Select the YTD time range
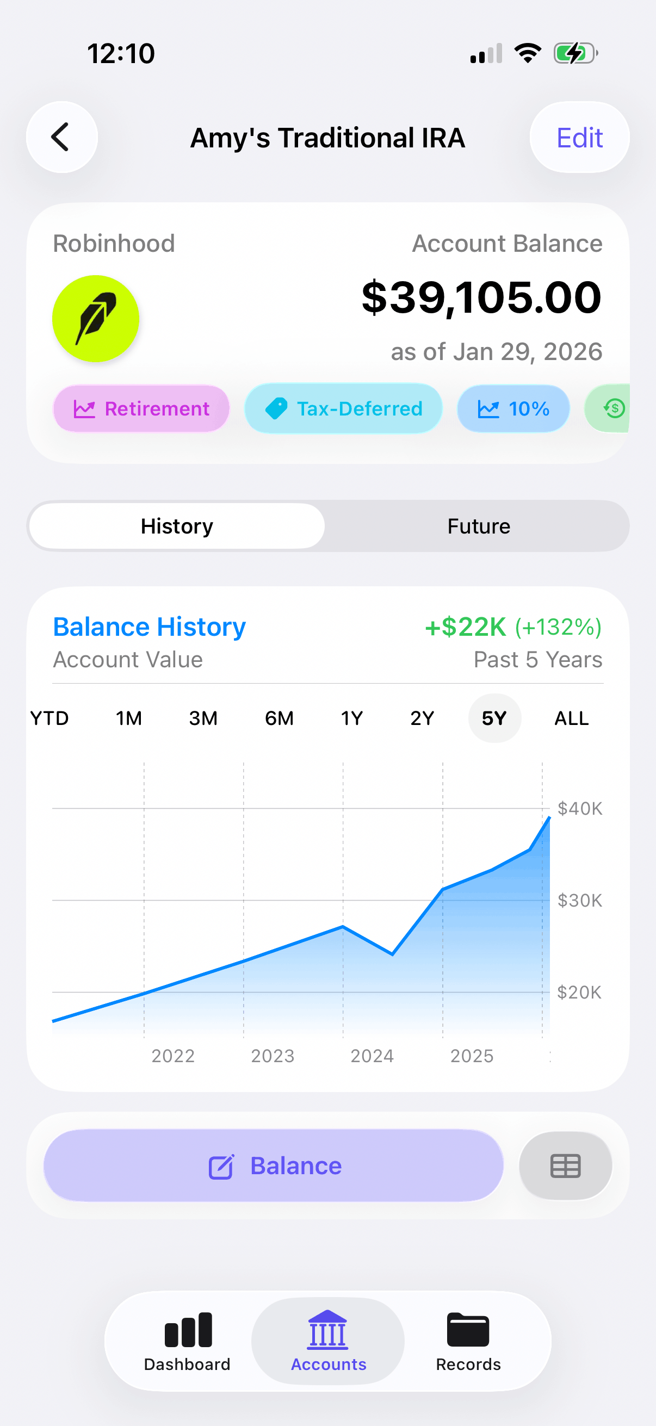Viewport: 656px width, 1426px height. coord(50,718)
